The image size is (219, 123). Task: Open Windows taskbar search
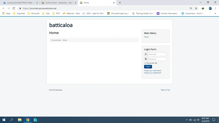tap(12, 120)
